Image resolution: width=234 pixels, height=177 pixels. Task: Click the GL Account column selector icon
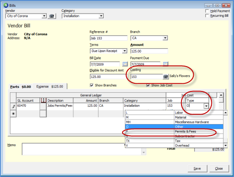click(x=43, y=100)
